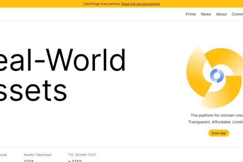Screen dimensions: 243x162
Task: Click the '+ 174%' TVL growth value
Action: (x=75, y=161)
